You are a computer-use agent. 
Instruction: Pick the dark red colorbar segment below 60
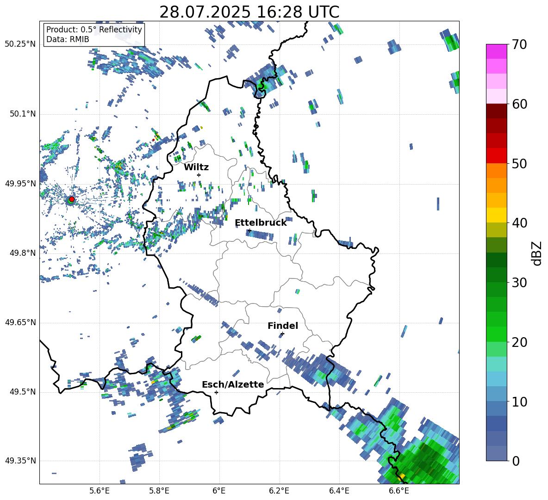click(496, 111)
